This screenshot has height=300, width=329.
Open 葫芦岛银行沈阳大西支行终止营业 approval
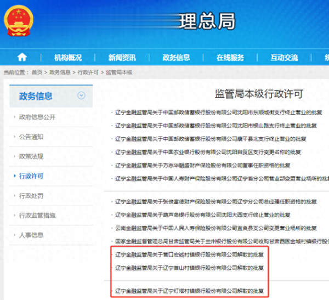[203, 215]
